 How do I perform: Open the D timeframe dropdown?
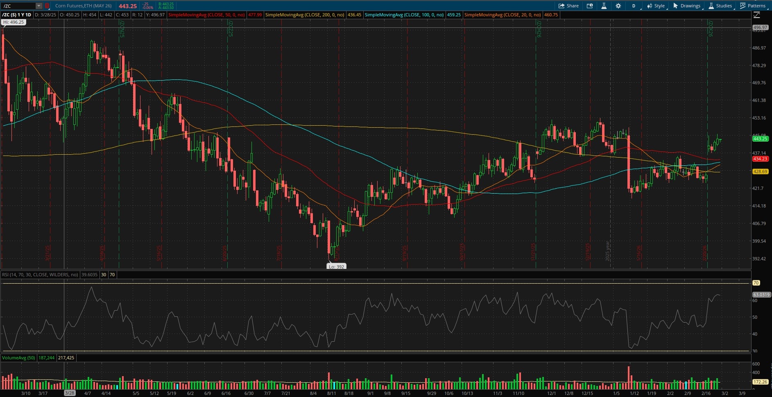tap(634, 6)
